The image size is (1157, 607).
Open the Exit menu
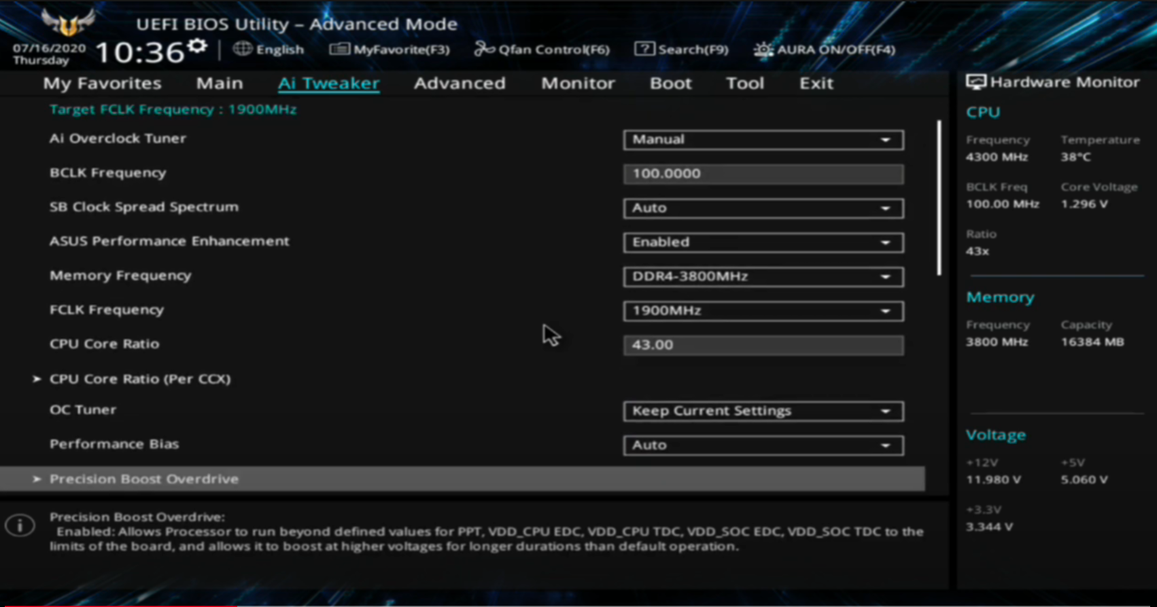click(x=816, y=84)
